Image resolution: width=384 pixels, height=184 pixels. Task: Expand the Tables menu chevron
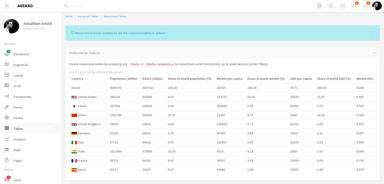tap(56, 128)
